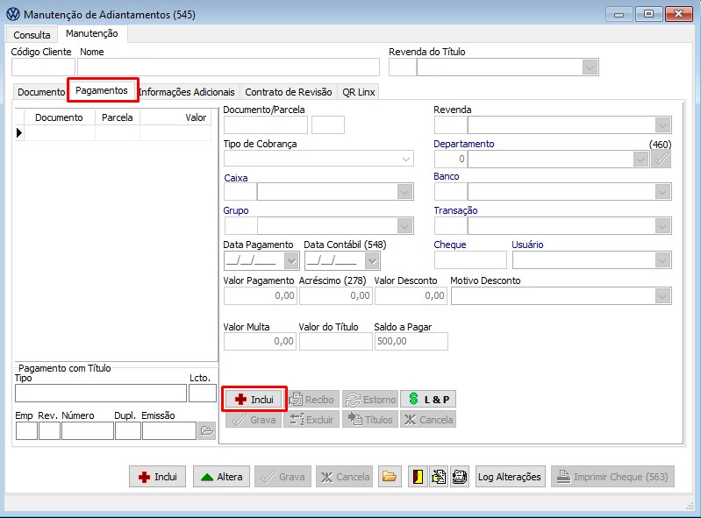Click the checkmark icon next to Departamento dropdown
701x518 pixels.
point(662,159)
